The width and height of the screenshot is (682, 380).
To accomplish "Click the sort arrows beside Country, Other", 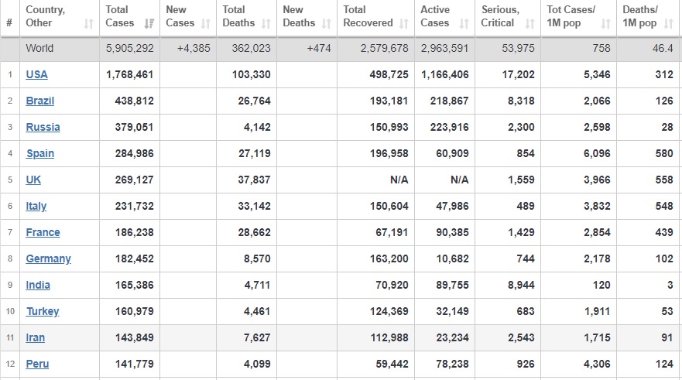I will [x=89, y=23].
